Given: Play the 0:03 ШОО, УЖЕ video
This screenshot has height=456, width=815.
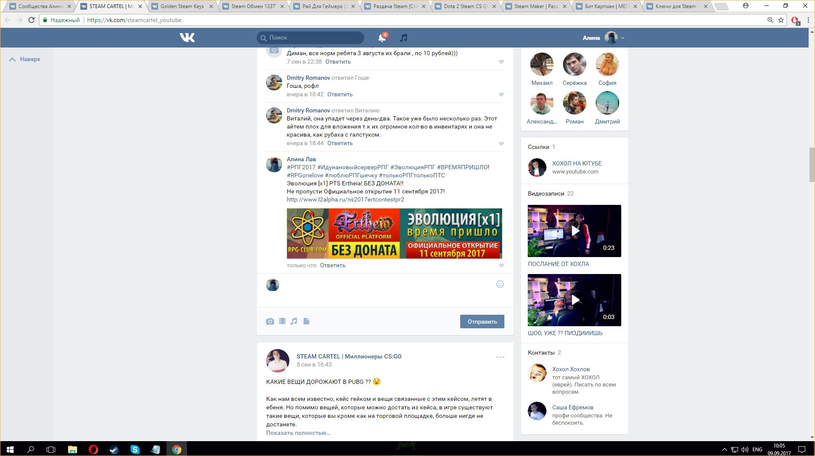Looking at the screenshot, I should click(574, 300).
